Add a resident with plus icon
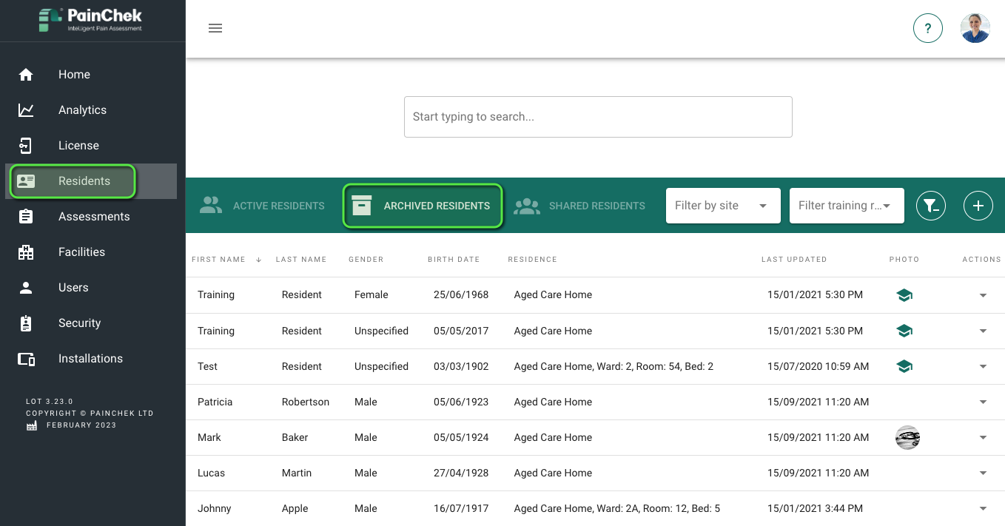Image resolution: width=1005 pixels, height=526 pixels. [978, 206]
